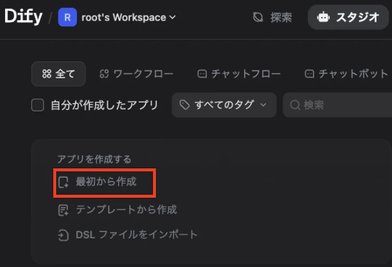This screenshot has height=267, width=392.
Task: Click the 検索 search field
Action: [338, 105]
